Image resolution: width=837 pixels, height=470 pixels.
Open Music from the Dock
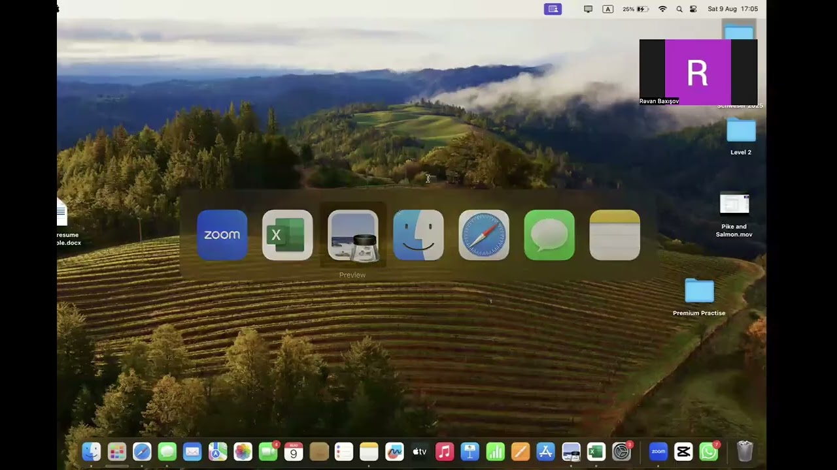[x=445, y=451]
